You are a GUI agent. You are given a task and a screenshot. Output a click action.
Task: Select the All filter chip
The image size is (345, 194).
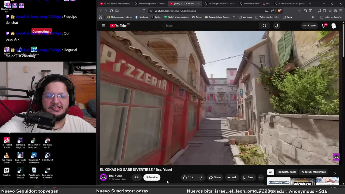pos(270,172)
